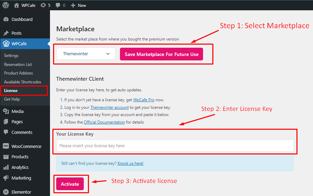Open the Official Documentation link
Screen dimensions: 313x196
104,122
